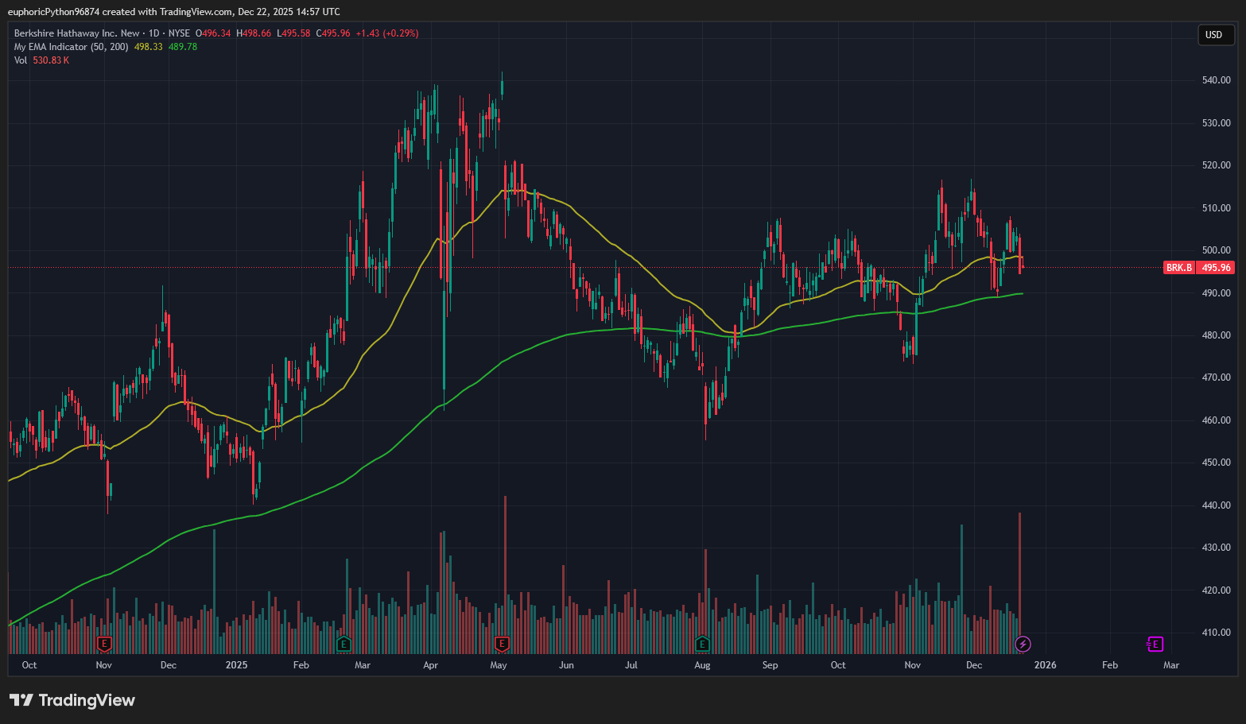Click the 460.00 price axis label
Viewport: 1246px width, 724px height.
1217,420
